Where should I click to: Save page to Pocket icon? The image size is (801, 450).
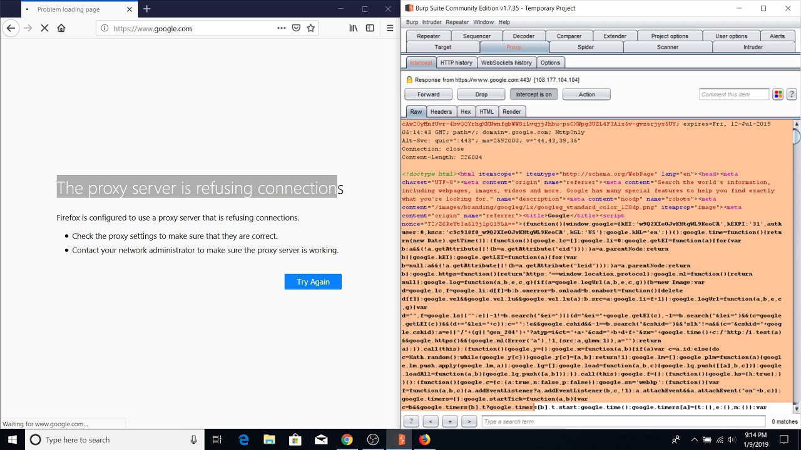pos(296,28)
